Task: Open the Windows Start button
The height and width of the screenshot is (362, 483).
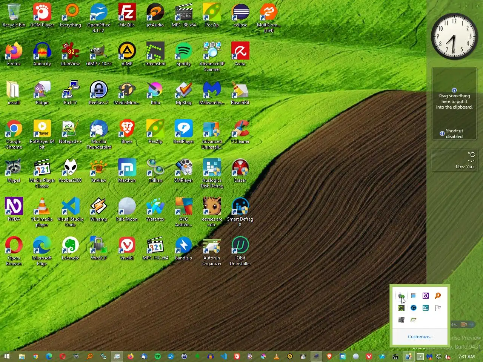Action: pyautogui.click(x=7, y=356)
